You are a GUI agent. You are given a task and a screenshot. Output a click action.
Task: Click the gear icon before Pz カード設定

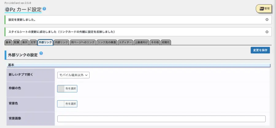coord(7,9)
